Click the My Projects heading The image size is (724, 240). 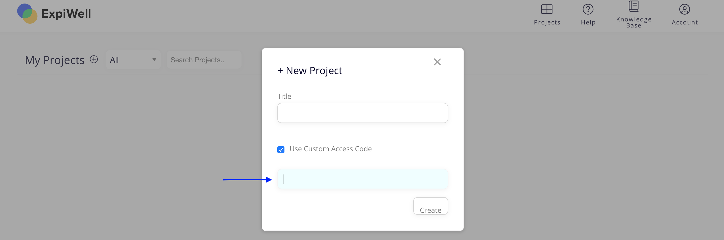55,60
